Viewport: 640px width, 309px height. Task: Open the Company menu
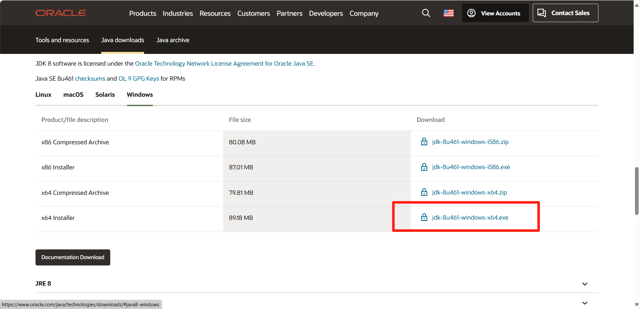364,13
